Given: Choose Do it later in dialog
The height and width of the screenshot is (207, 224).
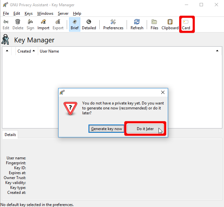Looking at the screenshot, I should pyautogui.click(x=145, y=129).
